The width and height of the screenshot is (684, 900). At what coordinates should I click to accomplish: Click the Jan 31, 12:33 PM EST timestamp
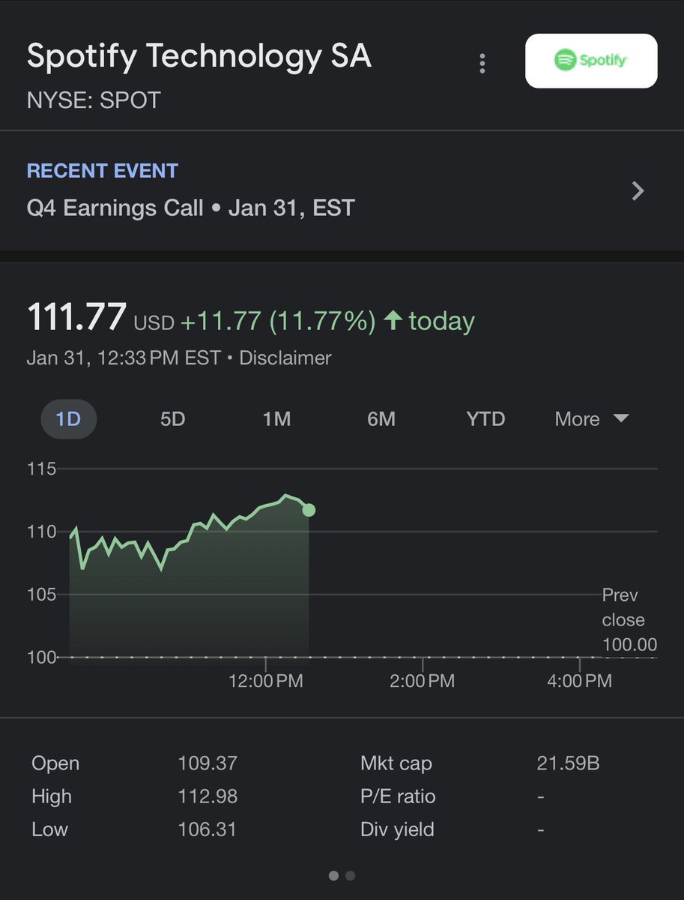click(x=124, y=358)
